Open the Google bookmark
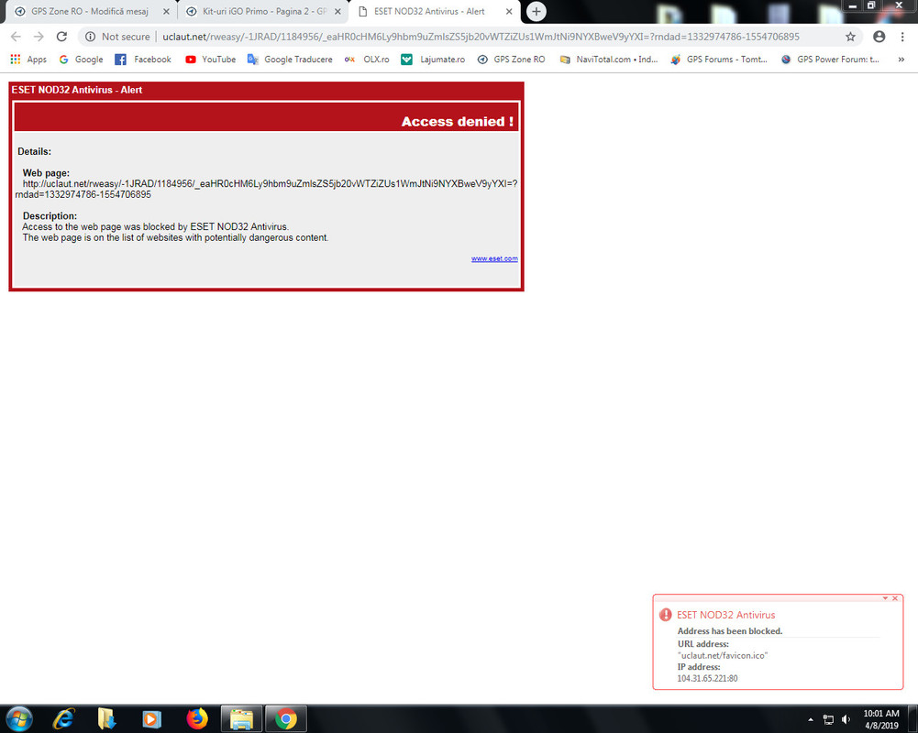Screen dimensions: 918x733 pos(81,60)
